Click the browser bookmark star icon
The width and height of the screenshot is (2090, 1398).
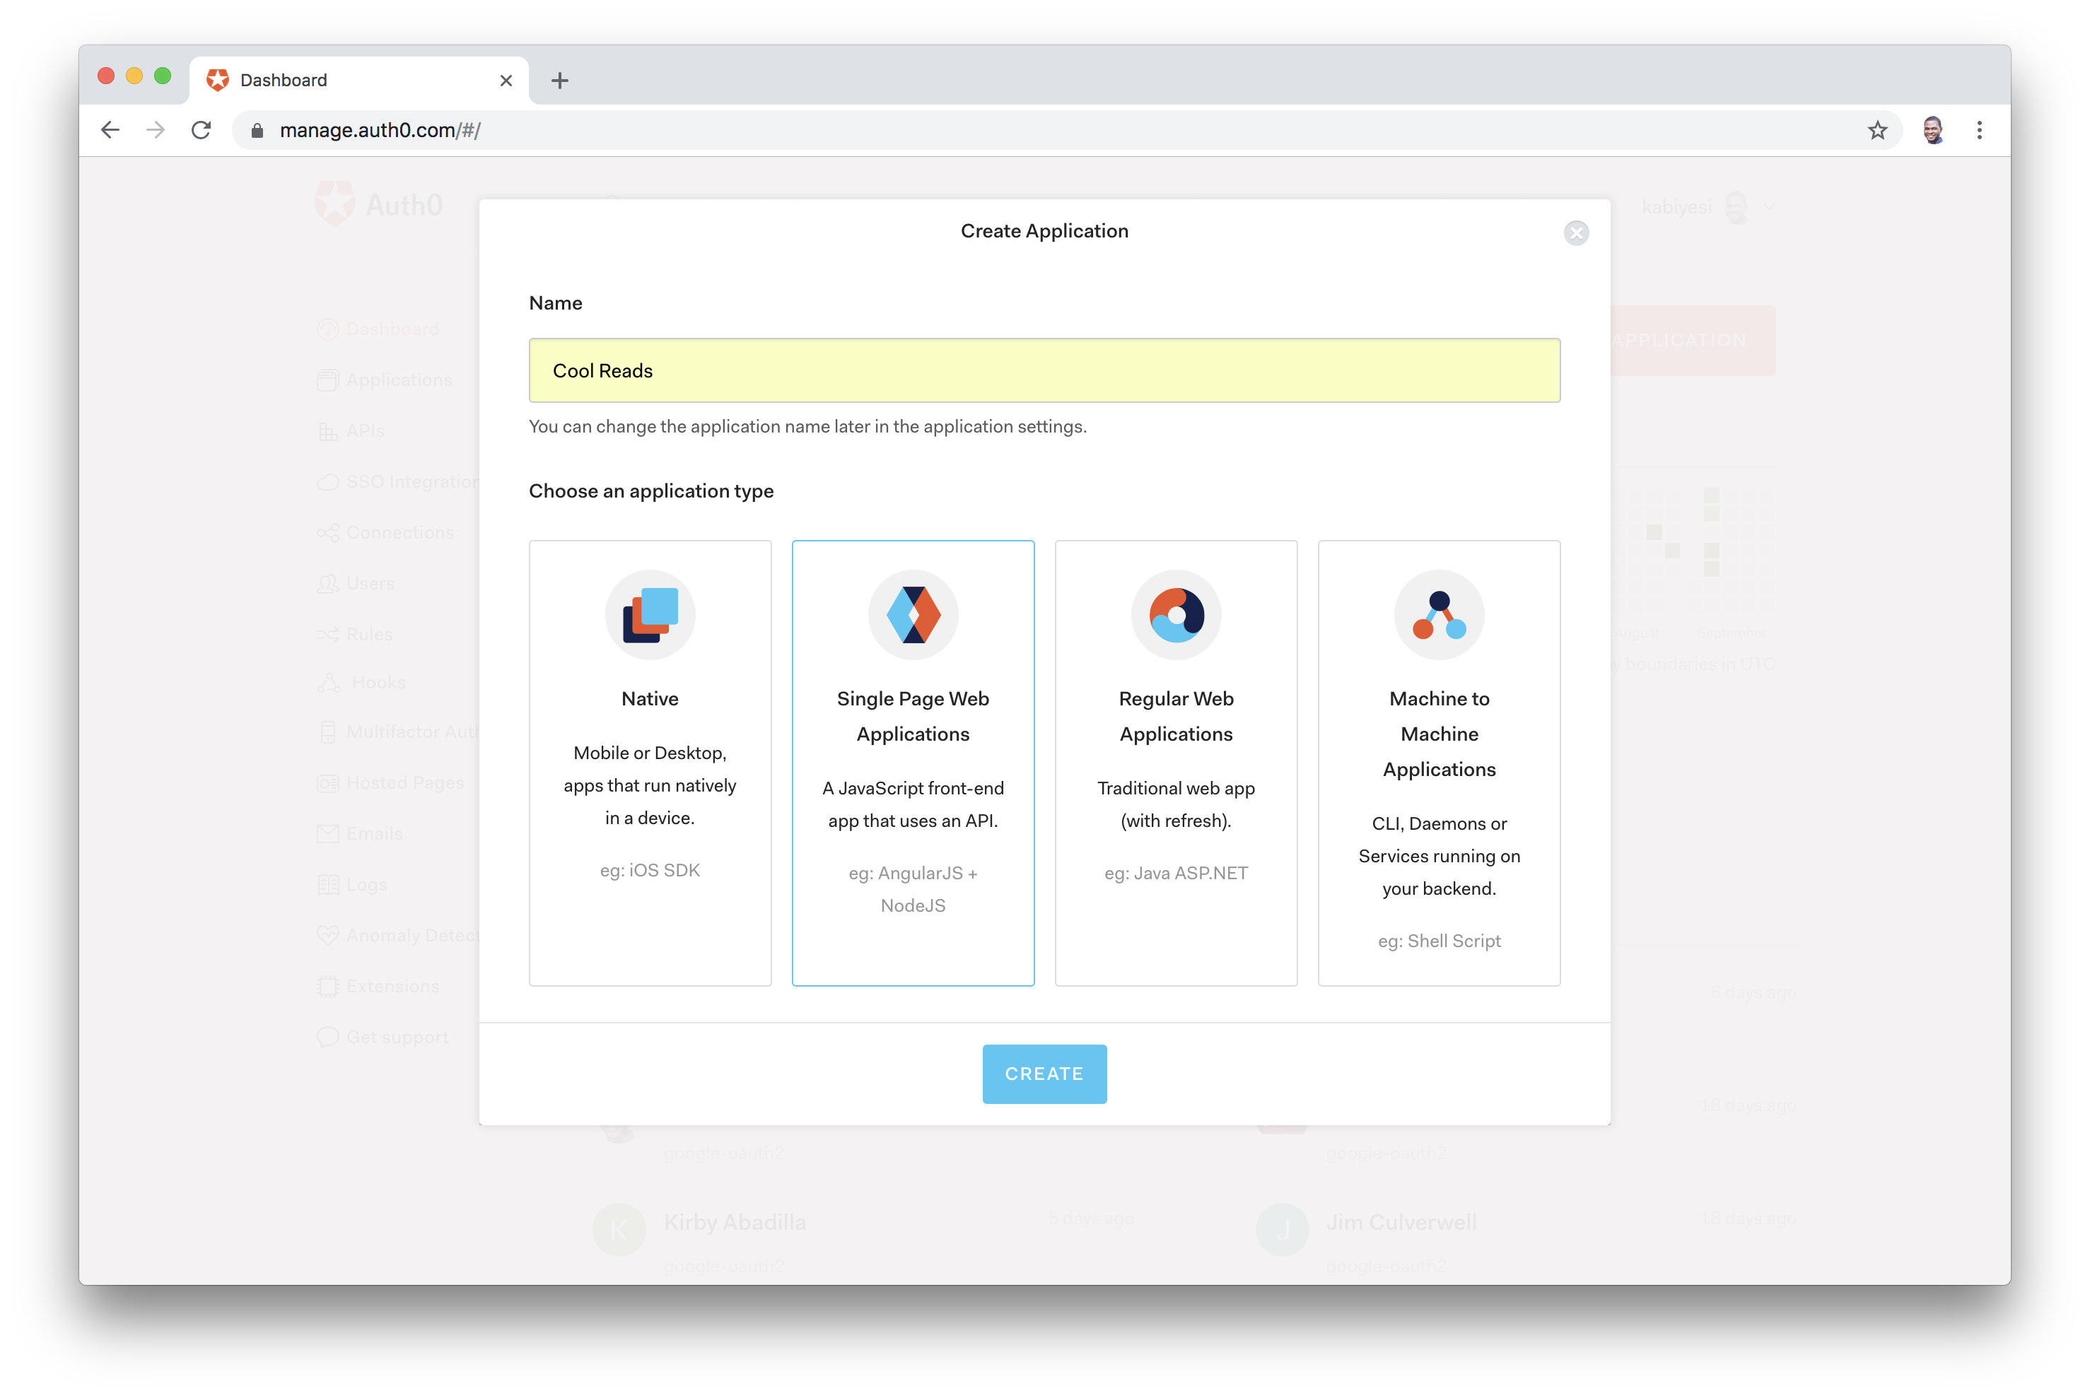tap(1878, 129)
